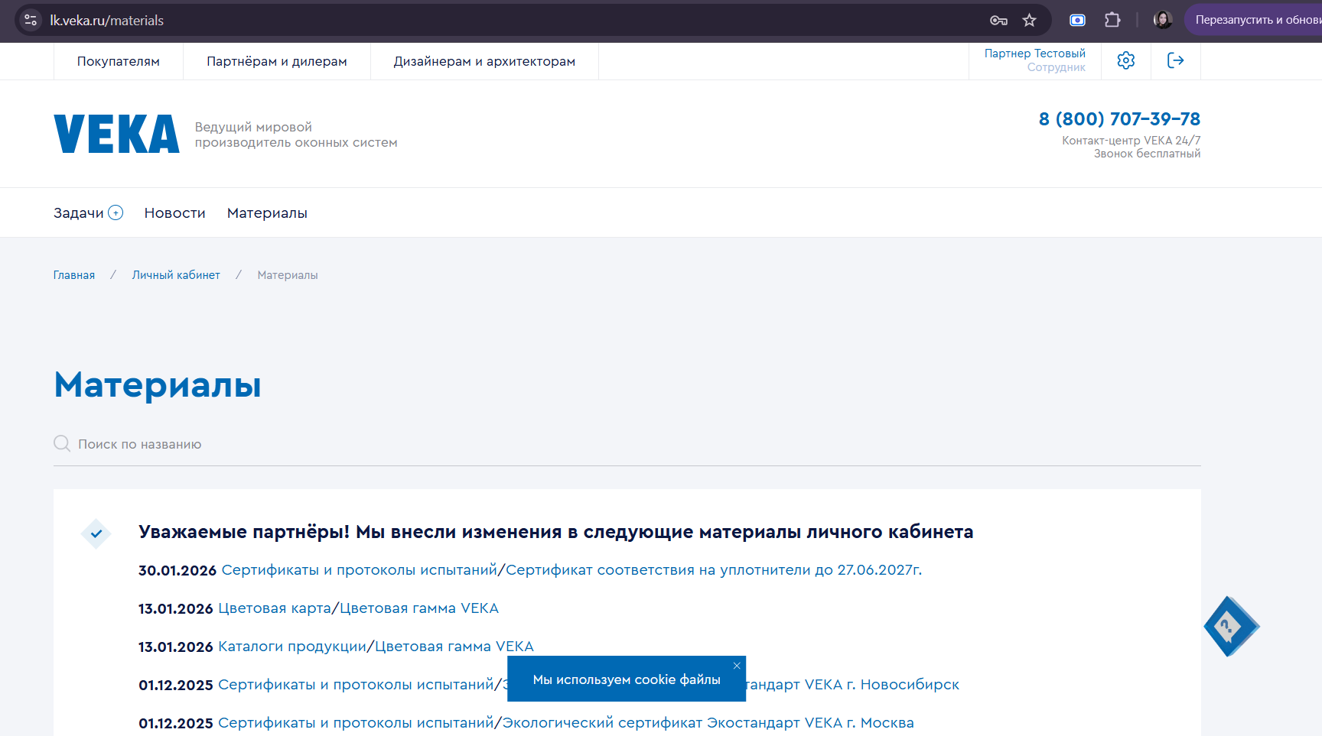View site information icon in address bar
The height and width of the screenshot is (736, 1322).
click(31, 20)
